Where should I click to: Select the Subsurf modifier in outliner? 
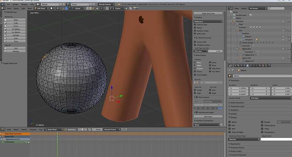[248, 36]
